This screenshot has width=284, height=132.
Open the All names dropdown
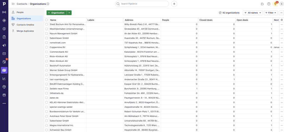pyautogui.click(x=253, y=13)
